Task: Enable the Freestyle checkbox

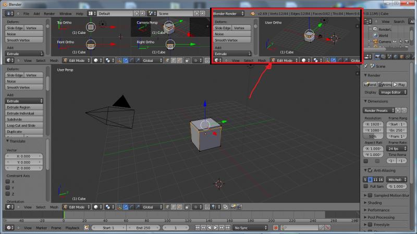Action: click(x=370, y=225)
